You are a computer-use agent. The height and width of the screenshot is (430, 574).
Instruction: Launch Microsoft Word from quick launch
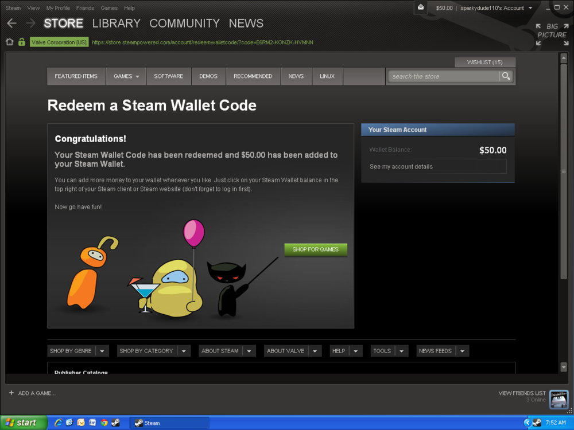coord(92,423)
